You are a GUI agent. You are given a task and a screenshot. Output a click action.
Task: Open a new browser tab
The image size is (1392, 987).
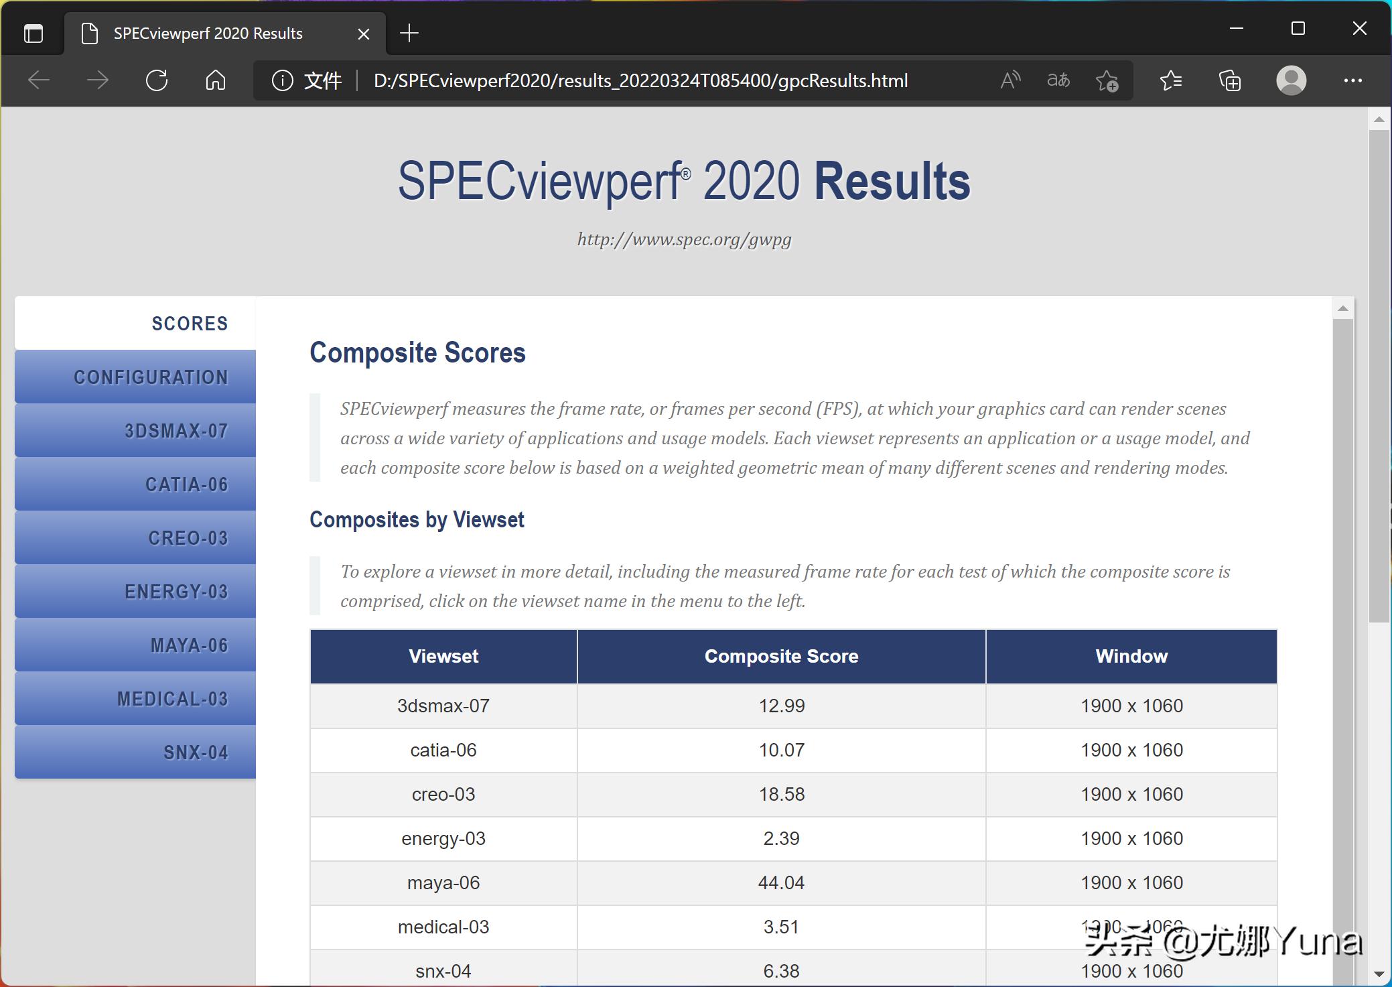point(409,33)
